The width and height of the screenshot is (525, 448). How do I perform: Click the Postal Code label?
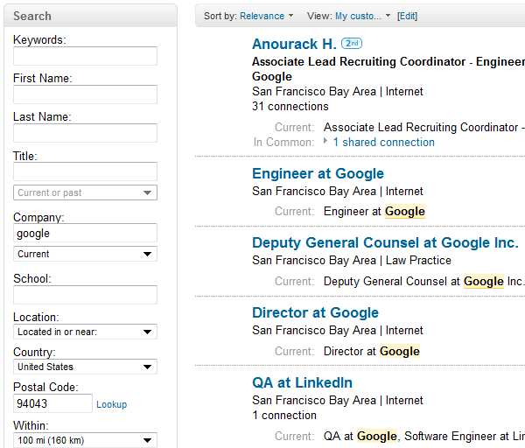click(x=45, y=387)
